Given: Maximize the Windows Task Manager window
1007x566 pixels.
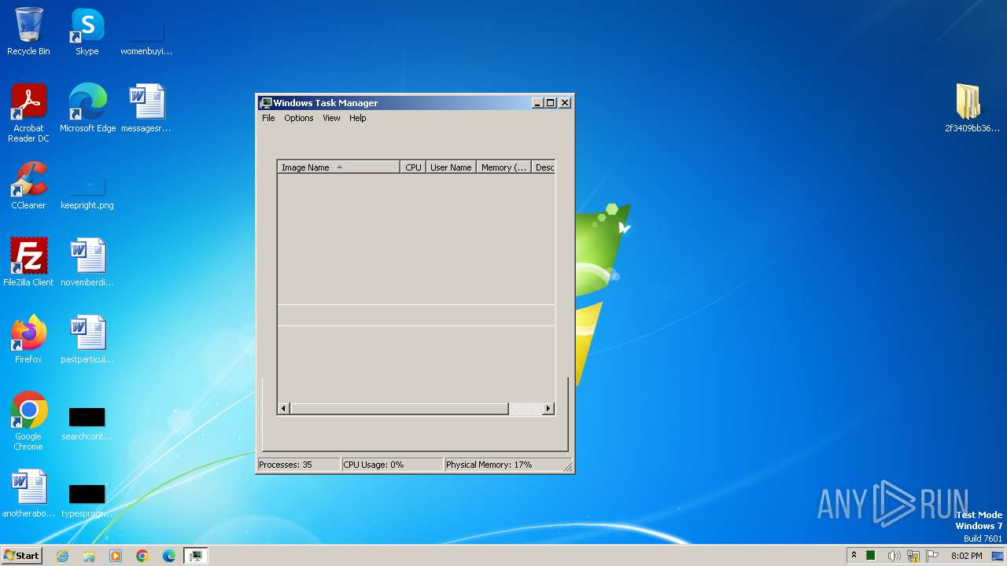Looking at the screenshot, I should 551,103.
